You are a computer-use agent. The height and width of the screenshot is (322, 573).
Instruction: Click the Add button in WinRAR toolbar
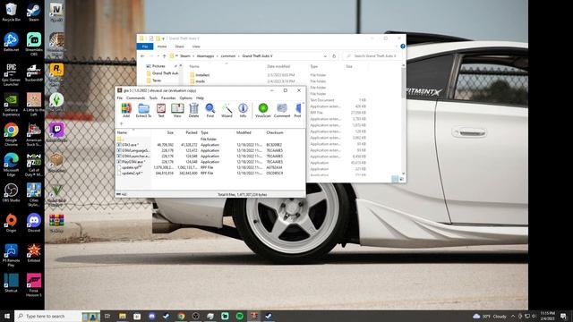tap(126, 110)
